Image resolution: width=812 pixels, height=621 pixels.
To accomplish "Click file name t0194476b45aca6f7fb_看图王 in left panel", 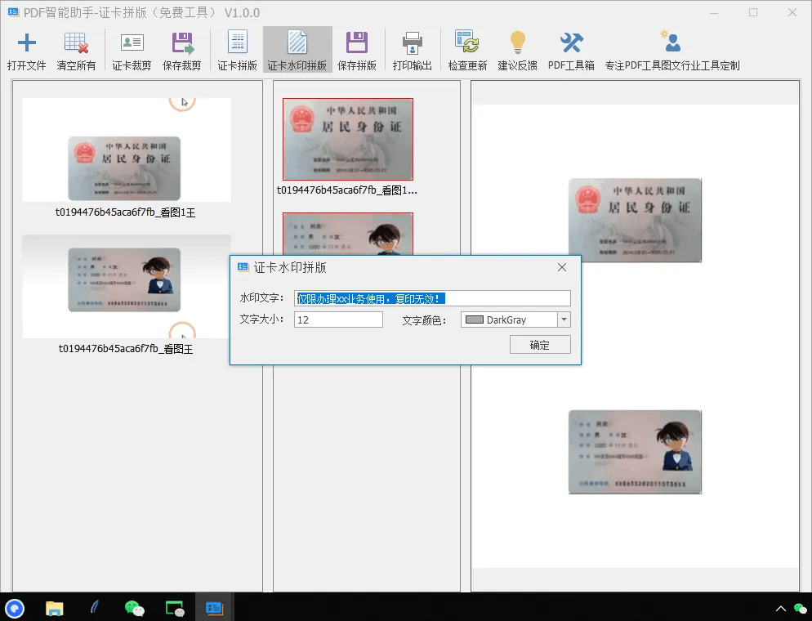I will (x=126, y=349).
